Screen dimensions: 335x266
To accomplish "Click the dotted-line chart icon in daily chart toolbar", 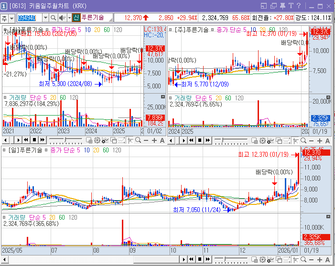I will 287,260.
